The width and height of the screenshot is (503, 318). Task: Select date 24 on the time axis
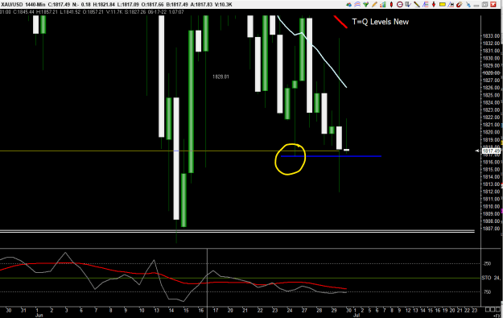pyautogui.click(x=290, y=310)
